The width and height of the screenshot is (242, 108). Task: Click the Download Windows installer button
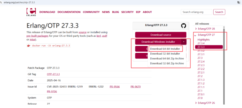point(158,42)
